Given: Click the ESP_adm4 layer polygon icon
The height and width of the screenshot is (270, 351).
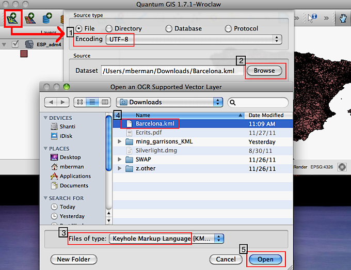Looking at the screenshot, I should coord(29,44).
